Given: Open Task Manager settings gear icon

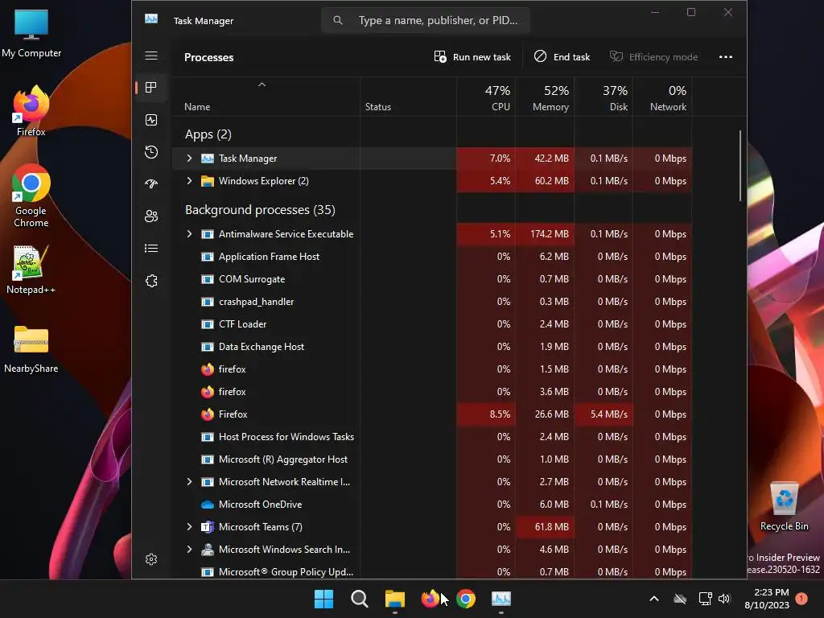Looking at the screenshot, I should 151,559.
